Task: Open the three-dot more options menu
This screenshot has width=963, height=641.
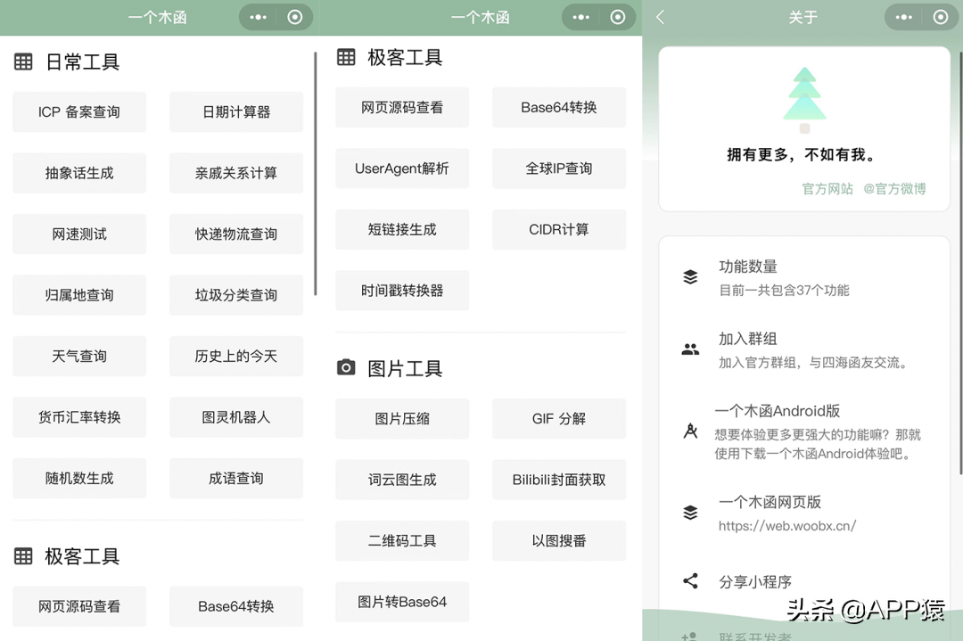Action: pos(903,16)
